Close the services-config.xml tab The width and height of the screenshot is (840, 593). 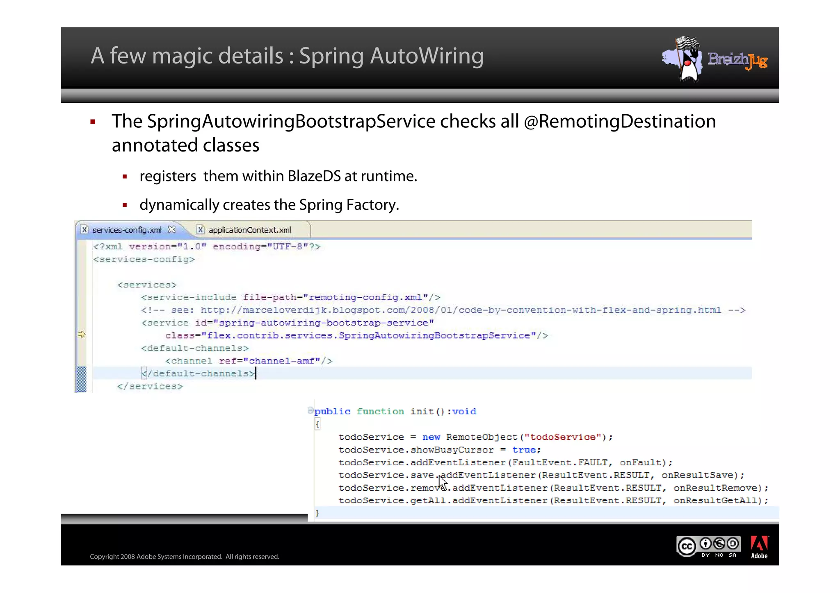[172, 230]
